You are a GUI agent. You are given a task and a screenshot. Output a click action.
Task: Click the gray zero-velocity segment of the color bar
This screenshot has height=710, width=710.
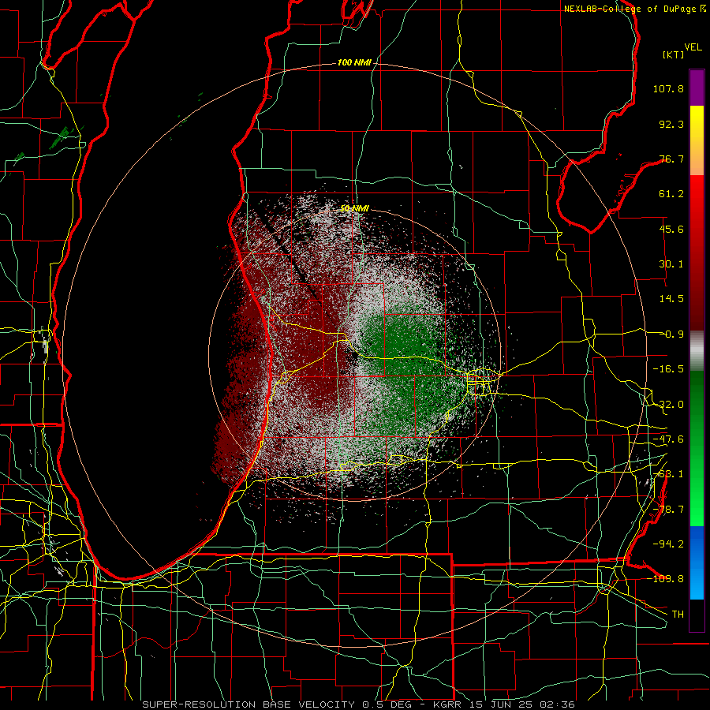697,349
